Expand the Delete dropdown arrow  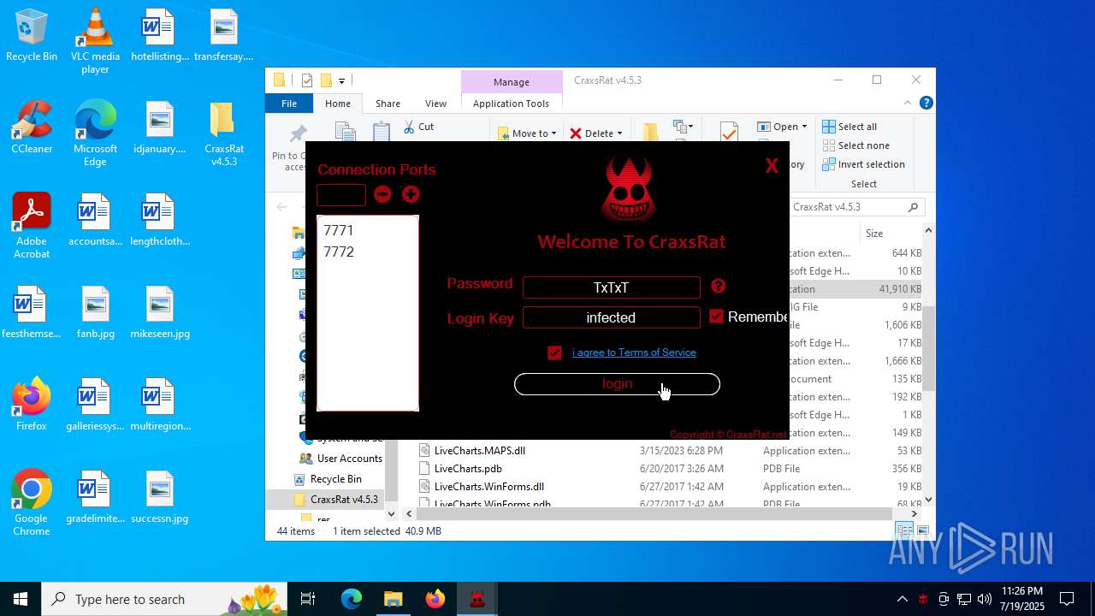619,133
